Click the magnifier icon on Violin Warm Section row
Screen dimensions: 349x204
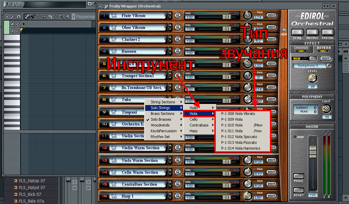coord(178,148)
